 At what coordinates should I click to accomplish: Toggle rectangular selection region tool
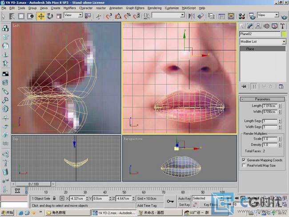[x=21, y=16]
